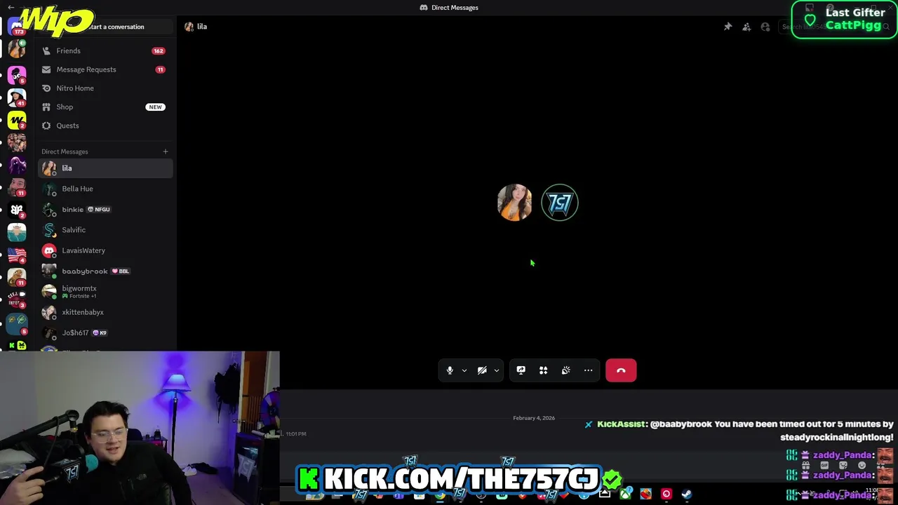Open the purple hooded figure server
This screenshot has width=898, height=505.
tap(17, 164)
